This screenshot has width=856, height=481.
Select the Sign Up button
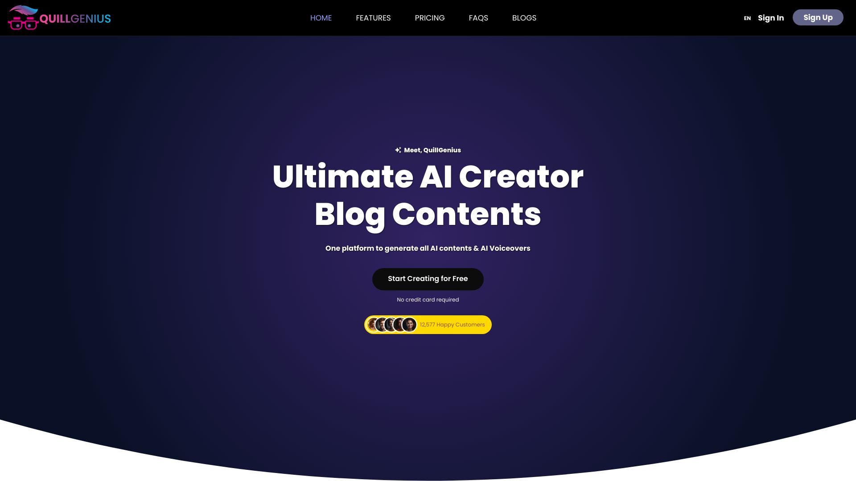point(818,17)
